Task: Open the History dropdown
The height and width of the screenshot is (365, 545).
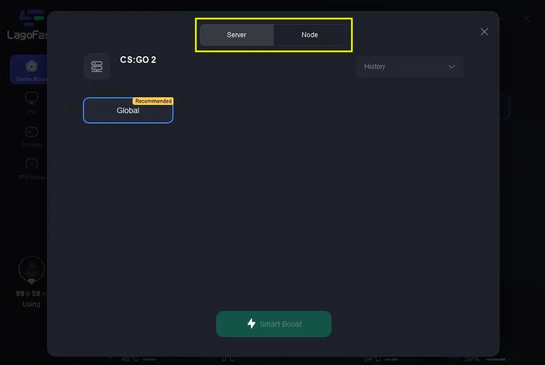Action: (x=410, y=67)
